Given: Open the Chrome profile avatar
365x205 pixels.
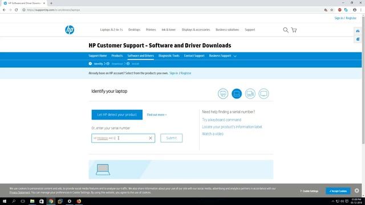Looking at the screenshot, I should click(355, 10).
